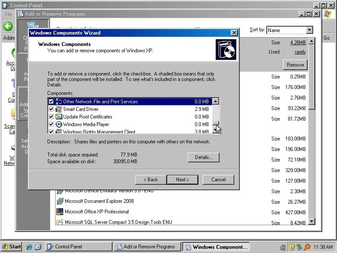
Task: Click the keyboard tray icon
Action: [284, 247]
